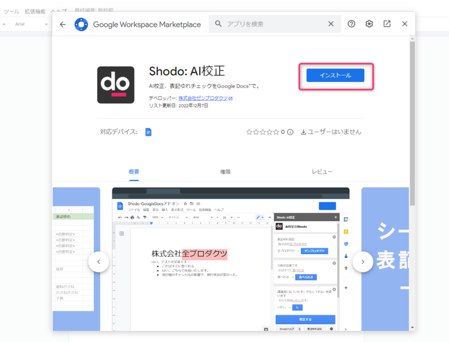Screen dimensions: 449x342
Task: Click the scrollbar down arrow
Action: (x=413, y=327)
